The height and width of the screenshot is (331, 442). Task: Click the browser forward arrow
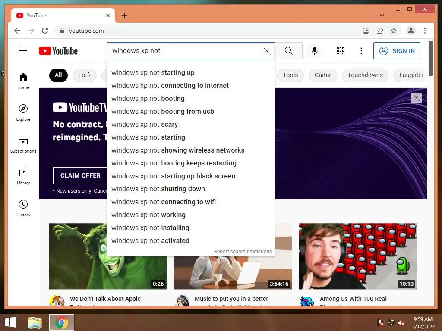tap(31, 31)
